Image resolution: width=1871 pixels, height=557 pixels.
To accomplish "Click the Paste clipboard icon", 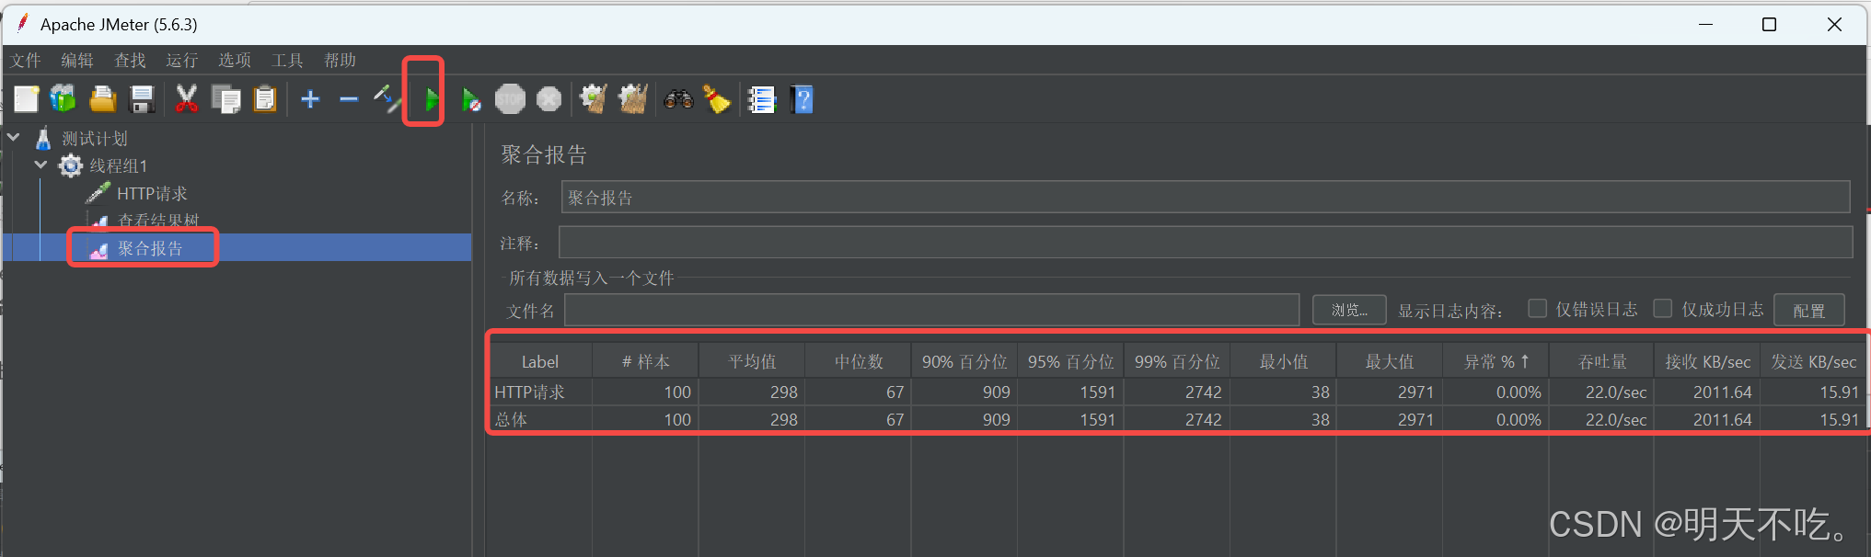I will tap(265, 99).
